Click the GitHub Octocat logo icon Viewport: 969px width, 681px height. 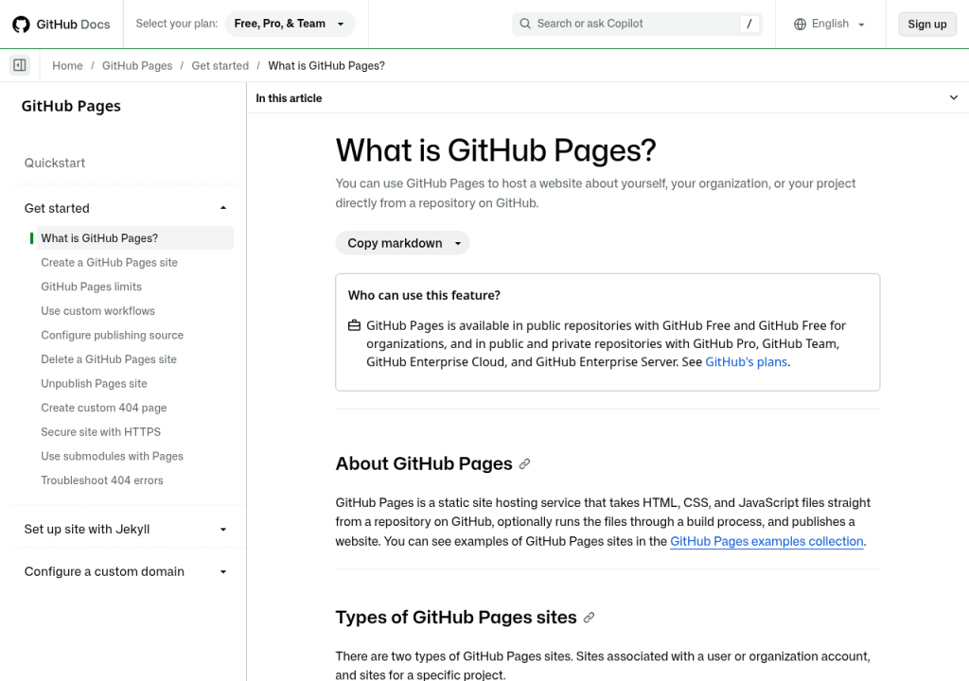[21, 24]
